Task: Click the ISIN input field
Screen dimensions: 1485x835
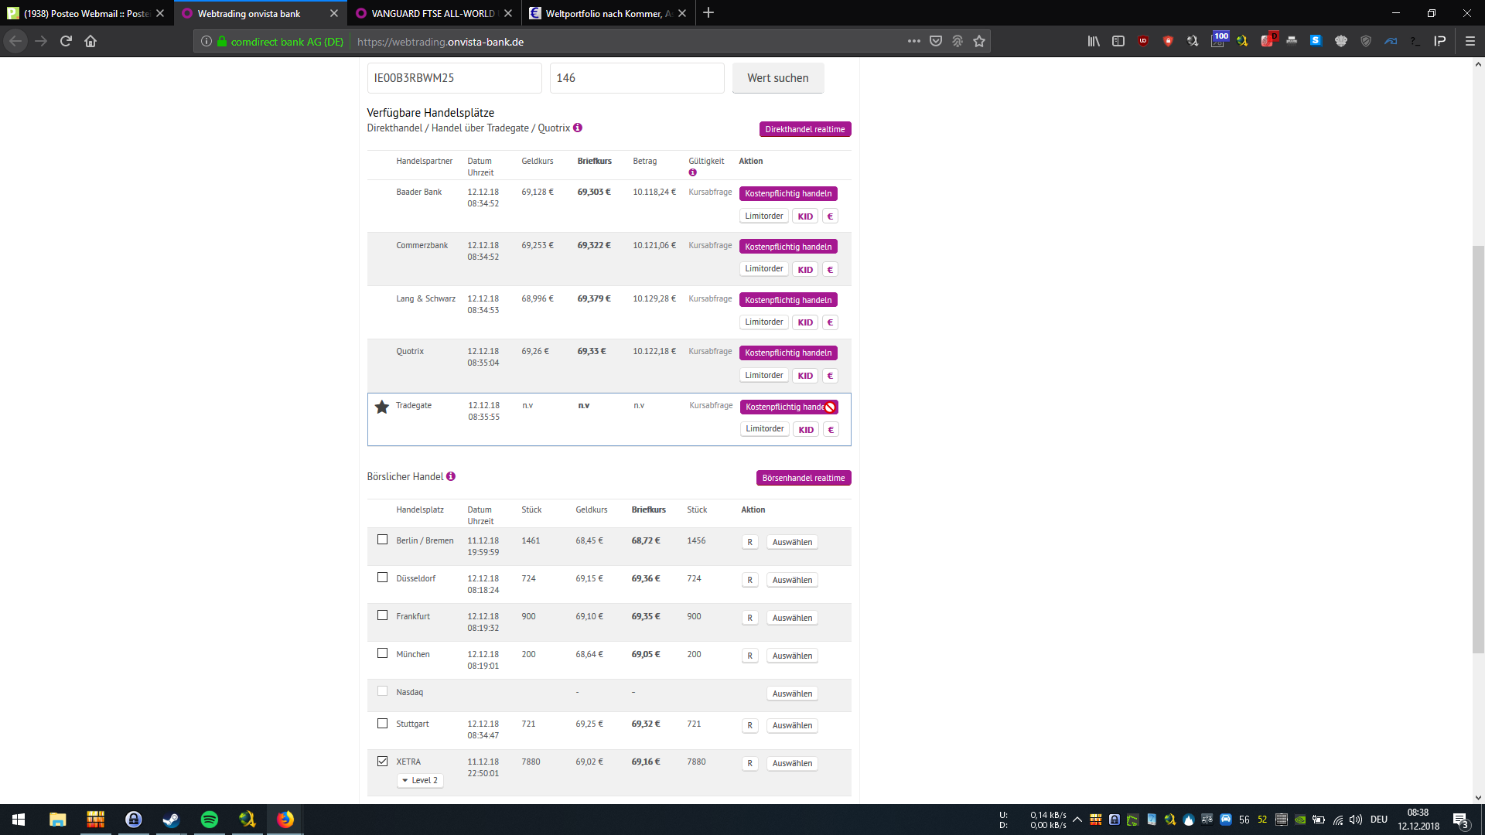Action: coord(454,78)
